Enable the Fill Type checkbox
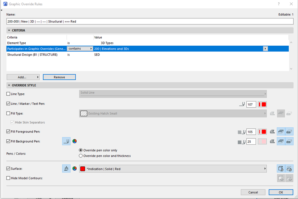Viewport: 298px width, 199px height. 8,113
